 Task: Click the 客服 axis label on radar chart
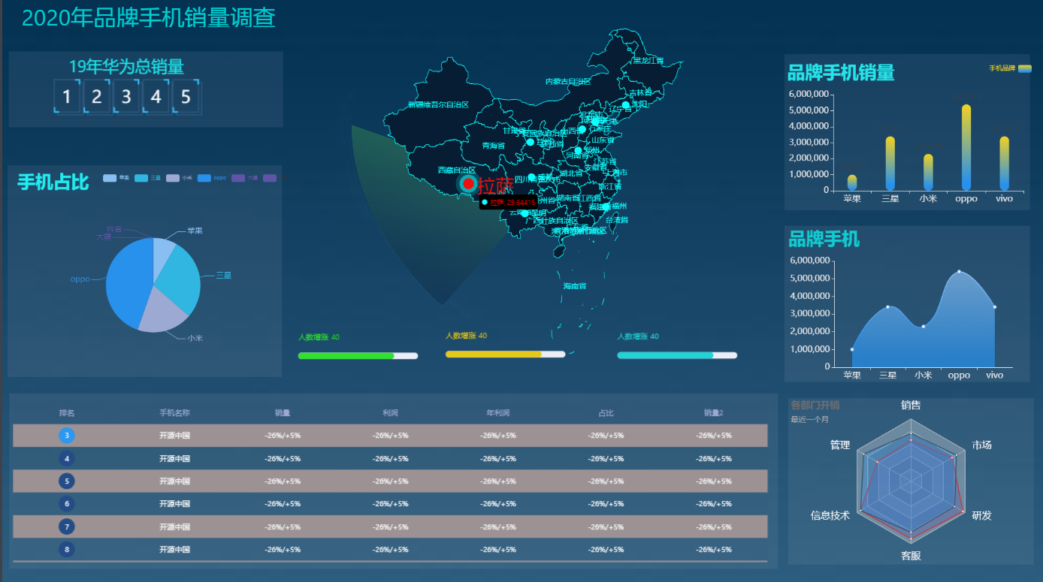(911, 556)
